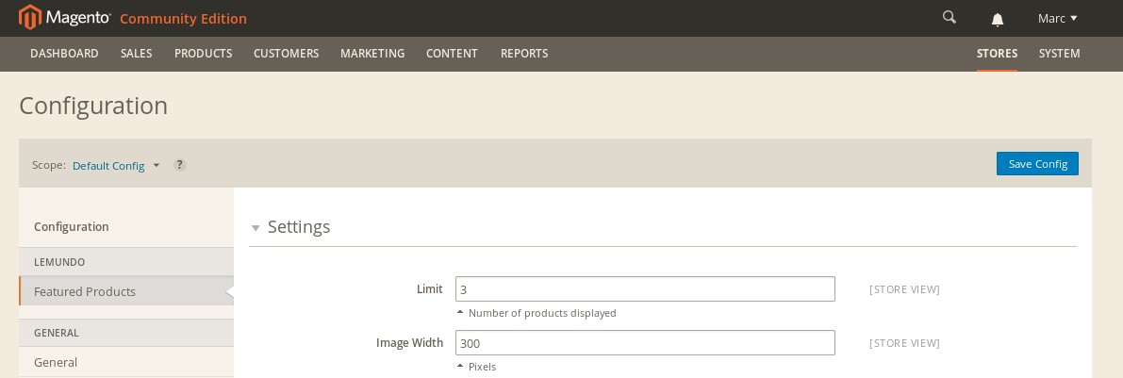Screen dimensions: 1123x378
Task: Open the Customers menu
Action: point(286,54)
